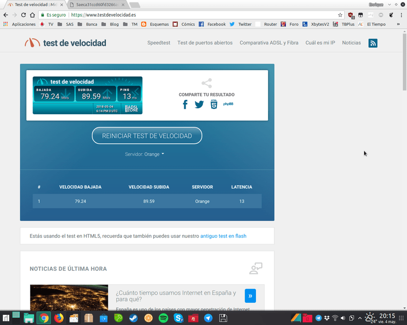This screenshot has width=407, height=325.
Task: Open Firefox from the taskbar
Action: coord(59,318)
